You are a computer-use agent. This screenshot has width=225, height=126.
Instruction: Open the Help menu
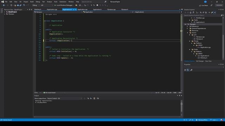click(x=77, y=2)
